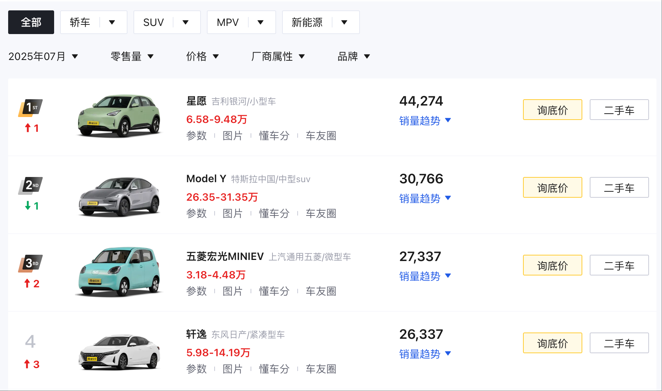The width and height of the screenshot is (662, 391).
Task: Select the 全部 category tab
Action: tap(31, 22)
